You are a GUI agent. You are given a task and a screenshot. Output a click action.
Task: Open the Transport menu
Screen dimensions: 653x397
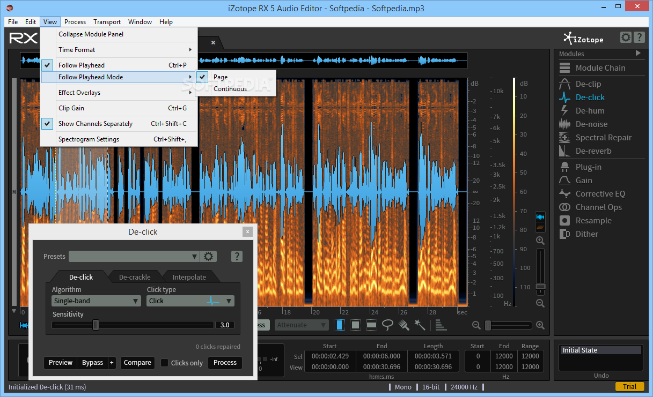click(x=107, y=22)
